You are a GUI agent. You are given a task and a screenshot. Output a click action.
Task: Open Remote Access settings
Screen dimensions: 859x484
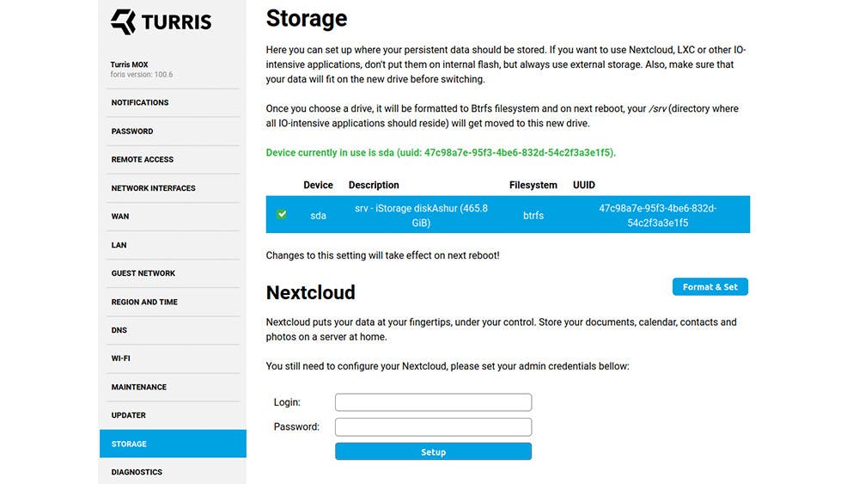(143, 160)
